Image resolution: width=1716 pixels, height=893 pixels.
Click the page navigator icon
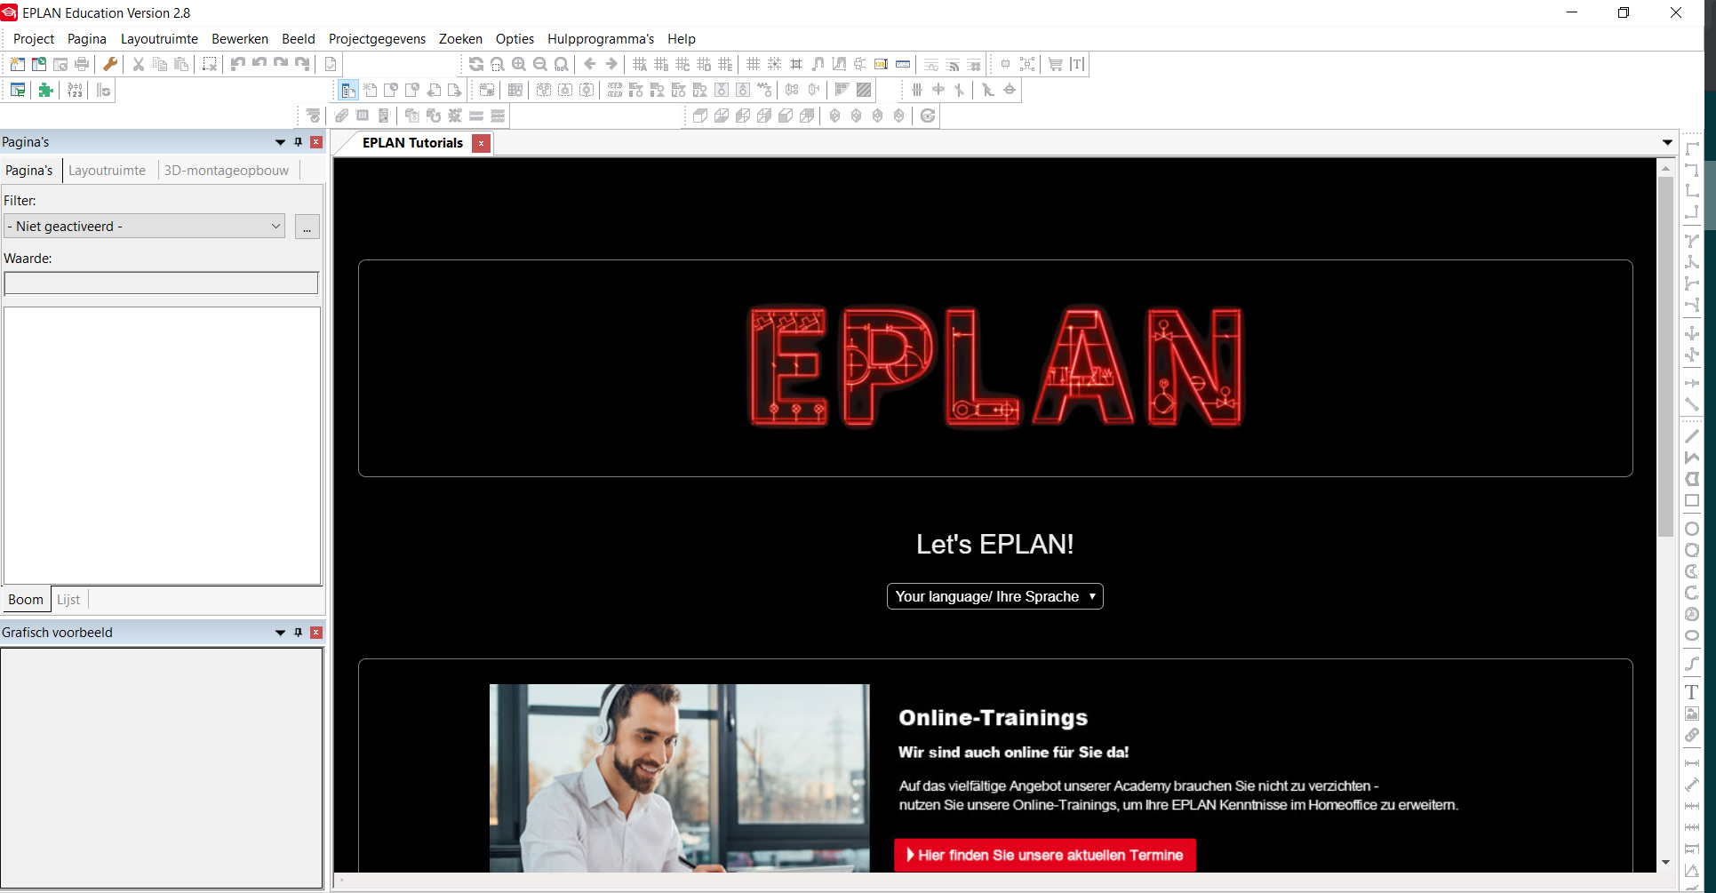tap(348, 90)
